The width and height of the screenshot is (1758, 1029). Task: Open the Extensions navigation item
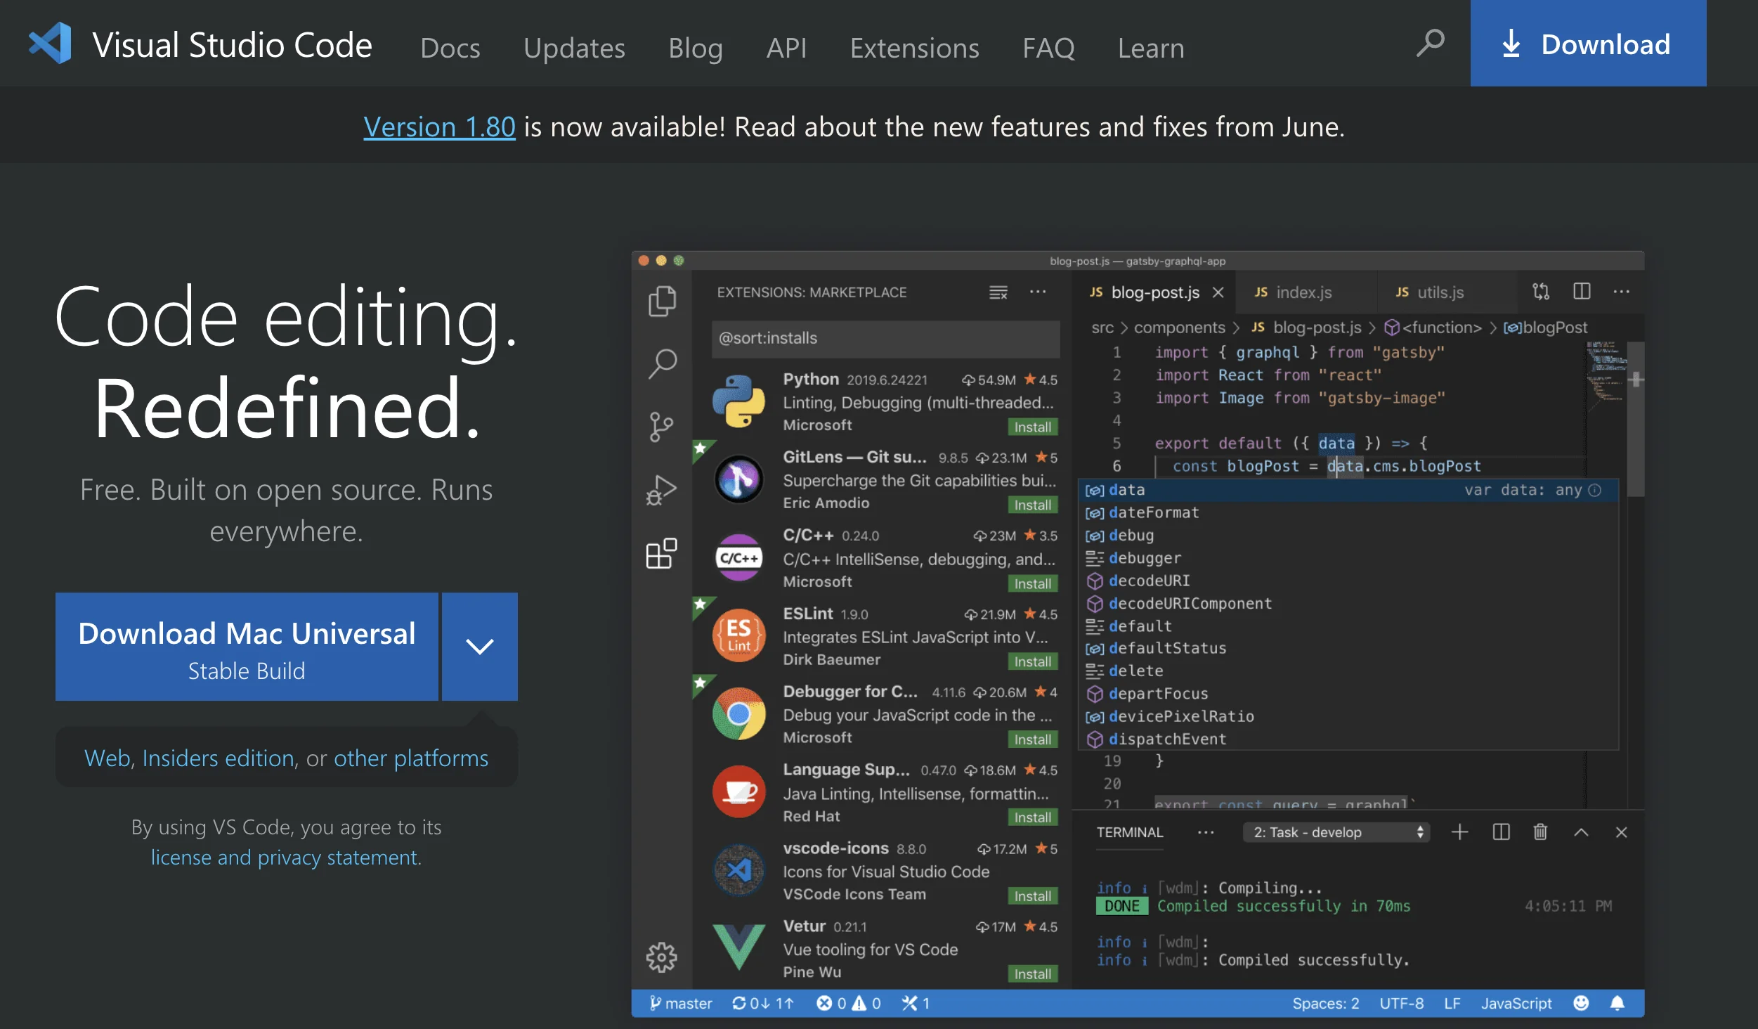click(x=914, y=48)
